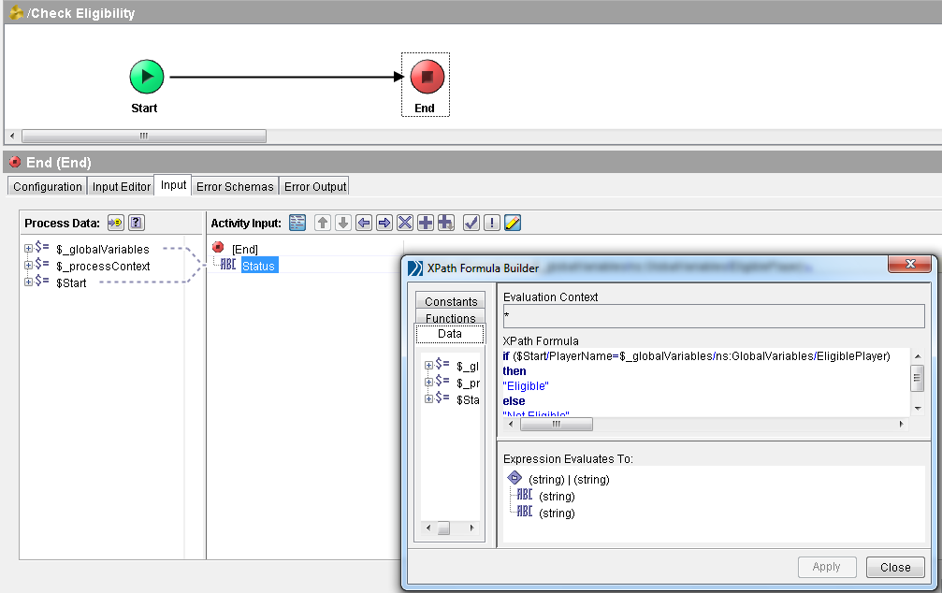The height and width of the screenshot is (593, 942).
Task: Click the XPath Formula horizontal scrollbar thumb
Action: click(x=557, y=424)
